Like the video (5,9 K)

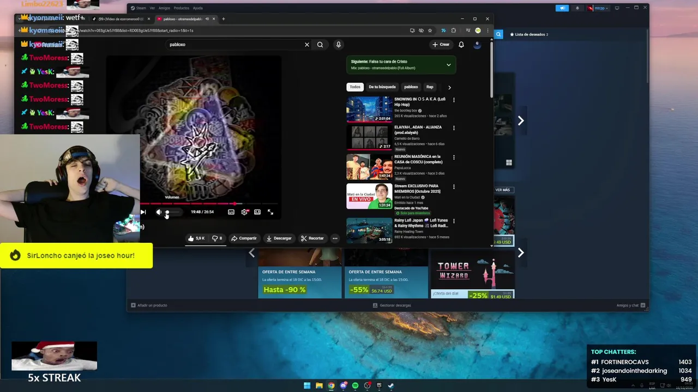pyautogui.click(x=196, y=238)
